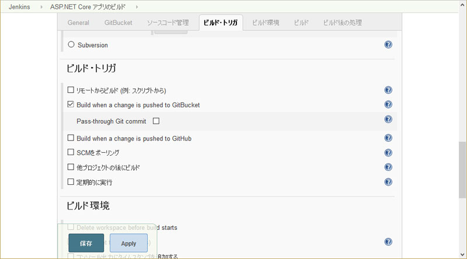The height and width of the screenshot is (259, 467).
Task: Click the 保存 save button
Action: [x=86, y=243]
